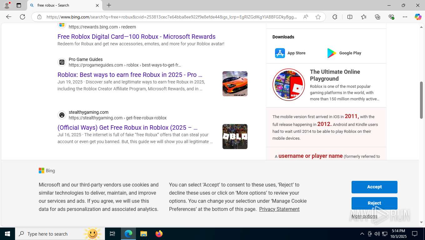Click the taskbar search box
This screenshot has width=425, height=240.
[60, 234]
